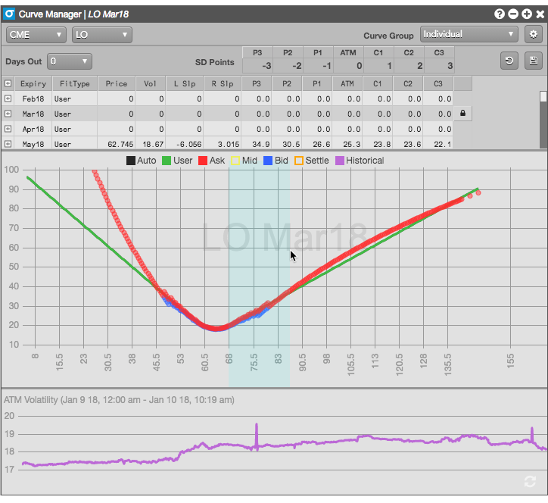The image size is (548, 503).
Task: Expand the May18 expiry row
Action: pyautogui.click(x=8, y=144)
